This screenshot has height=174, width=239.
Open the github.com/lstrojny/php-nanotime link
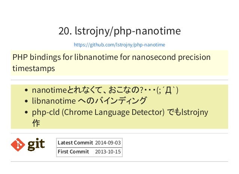[119, 45]
